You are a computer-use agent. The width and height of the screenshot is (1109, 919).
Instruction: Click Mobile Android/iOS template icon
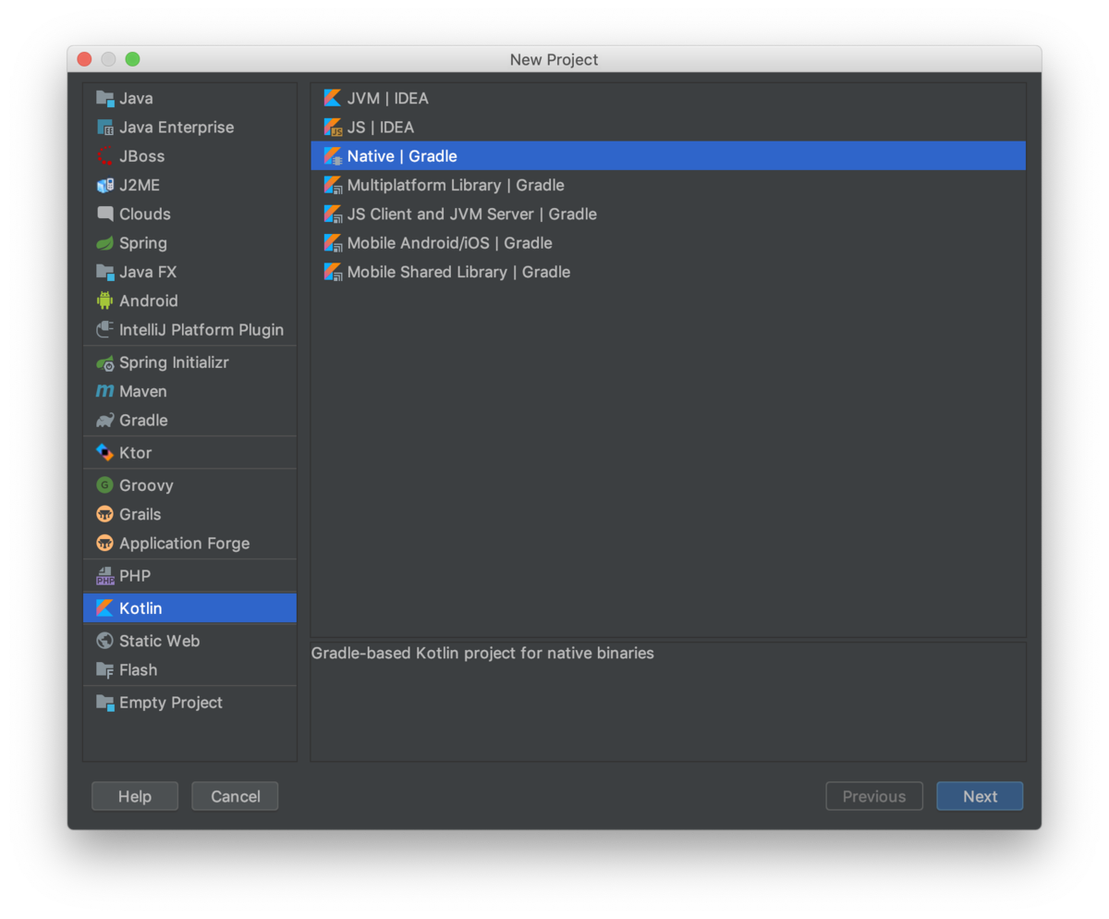click(x=333, y=243)
